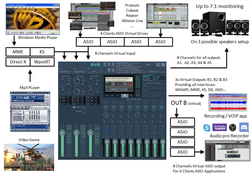Click the Recording waveform app thumbnail
Viewport: 252px width, 174px height.
[x=228, y=102]
